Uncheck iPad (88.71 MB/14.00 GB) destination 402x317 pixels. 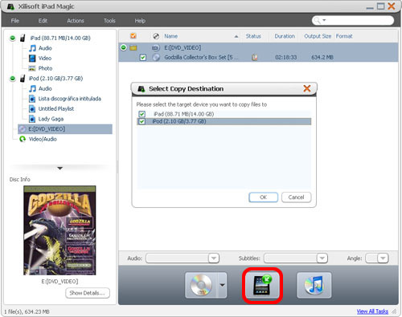pos(142,114)
